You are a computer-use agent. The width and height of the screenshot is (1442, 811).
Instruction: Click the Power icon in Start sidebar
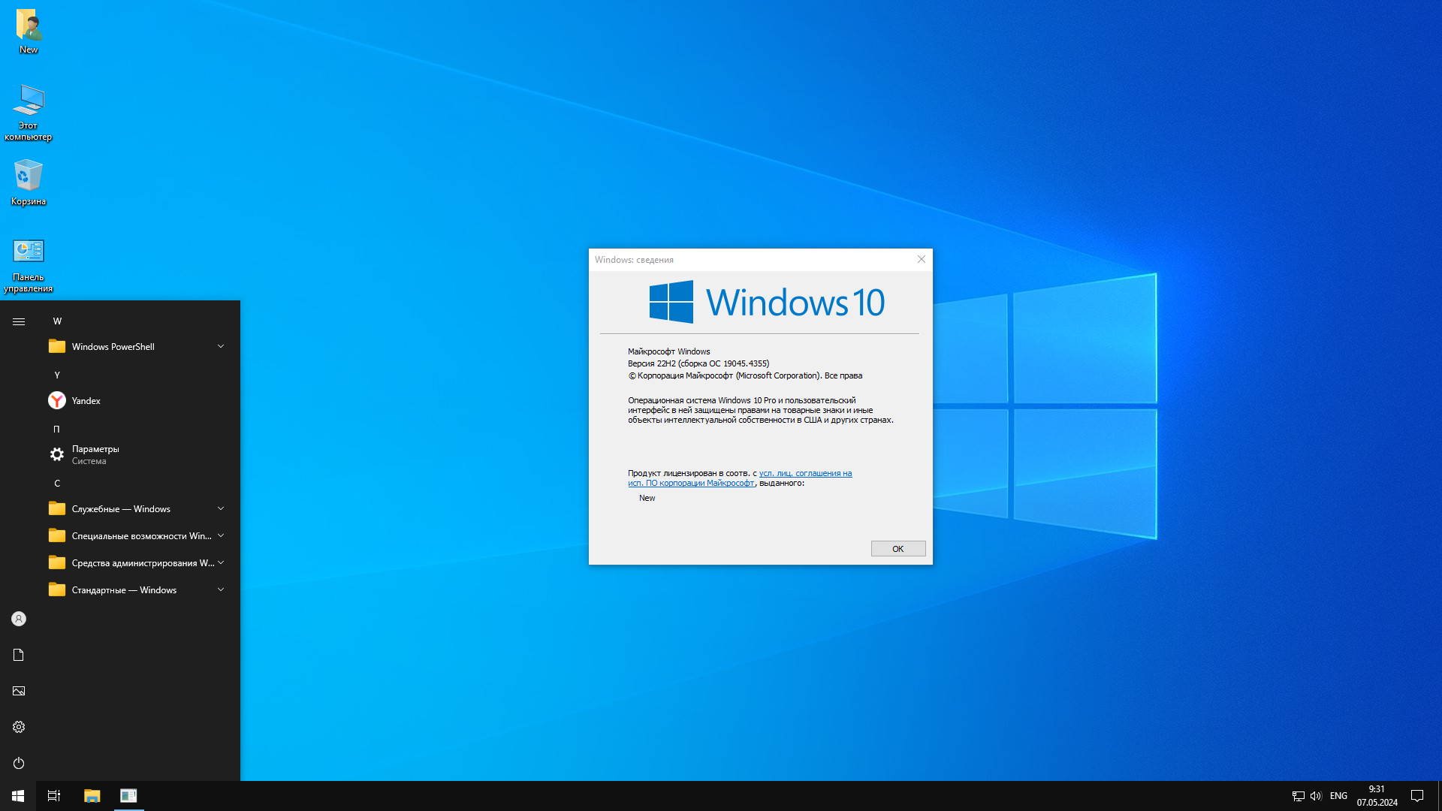click(x=19, y=763)
